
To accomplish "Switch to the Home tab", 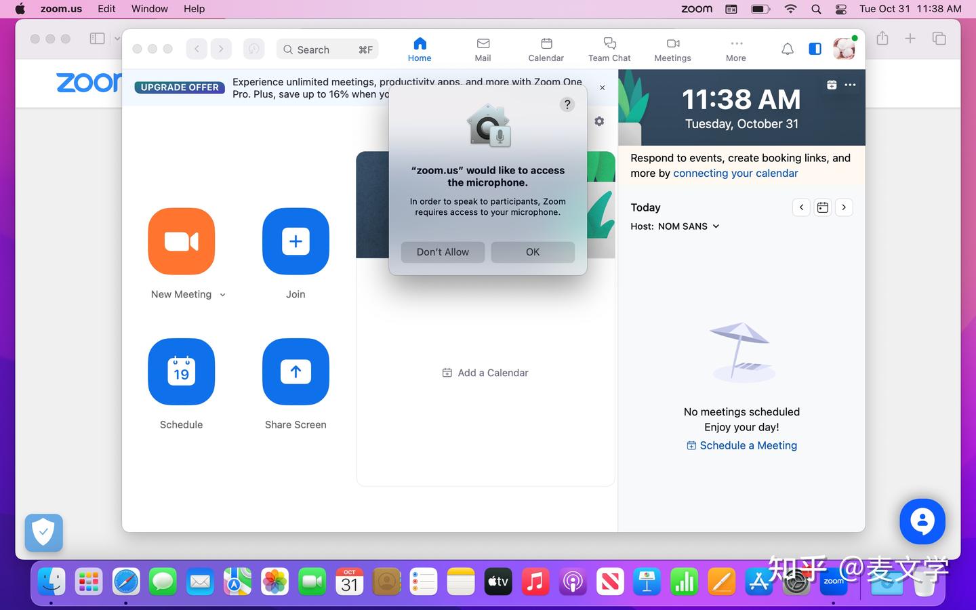I will click(x=419, y=49).
